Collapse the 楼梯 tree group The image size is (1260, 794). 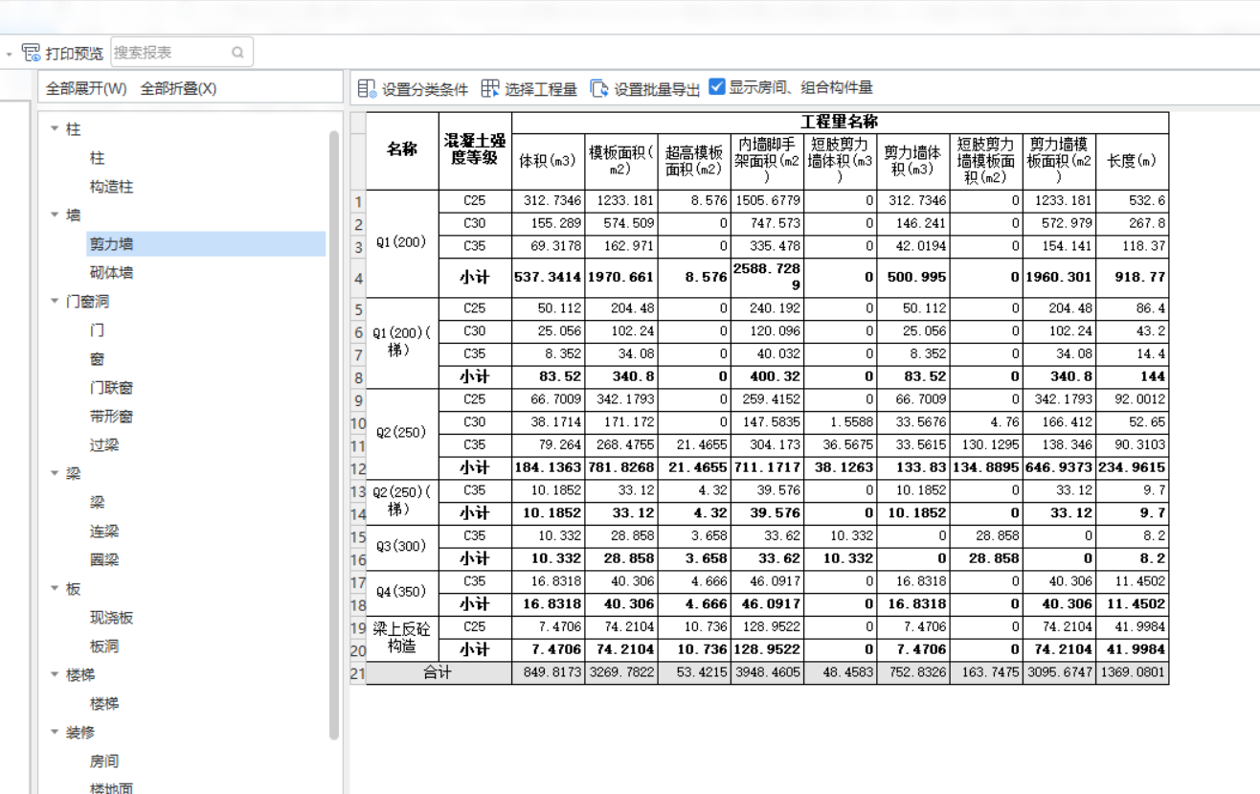click(55, 674)
